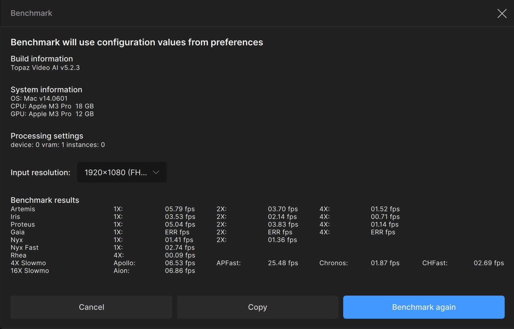This screenshot has height=329, width=514.
Task: Click the Topaz Video AI v5.2.3 text
Action: pos(45,68)
